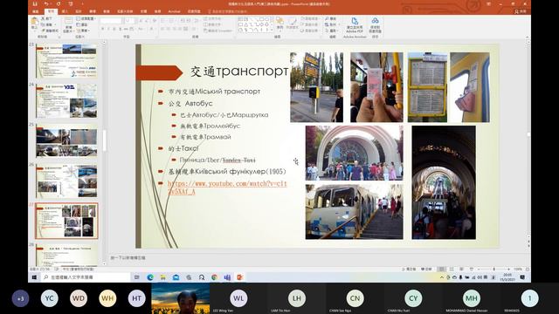This screenshot has height=314, width=559.
Task: Open the Acrobat ribbon tab
Action: point(174,11)
